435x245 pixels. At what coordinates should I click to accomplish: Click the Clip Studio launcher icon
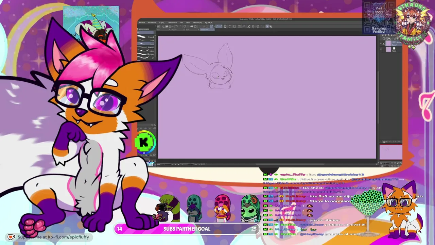158,26
